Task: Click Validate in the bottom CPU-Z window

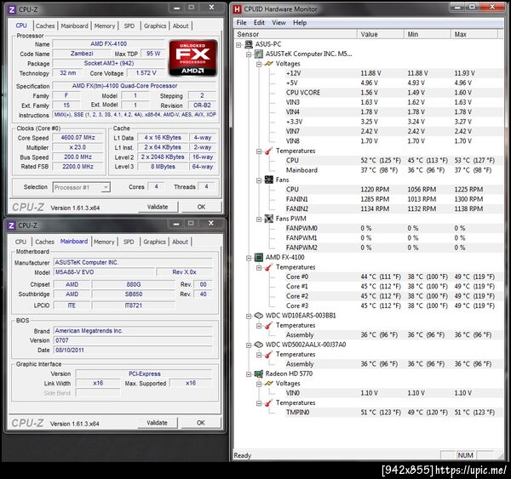Action: pyautogui.click(x=157, y=423)
